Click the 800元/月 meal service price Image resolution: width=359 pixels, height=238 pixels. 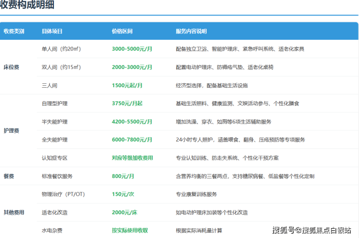coord(123,176)
